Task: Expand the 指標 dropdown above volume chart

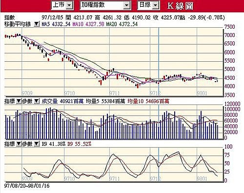Action: click(x=19, y=102)
